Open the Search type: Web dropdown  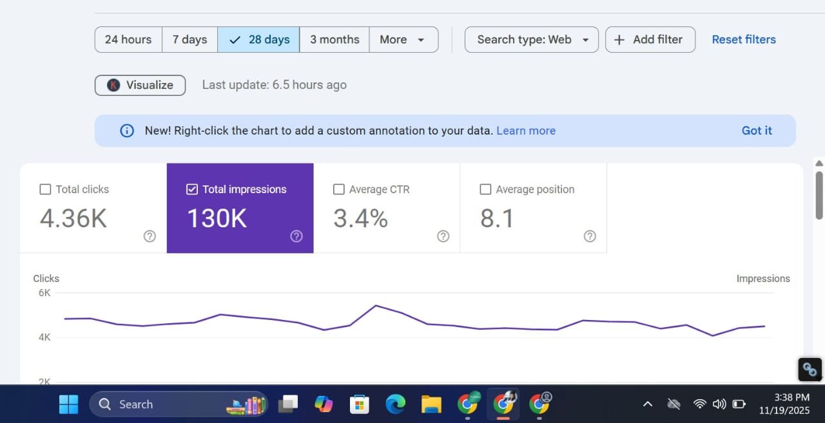tap(531, 39)
